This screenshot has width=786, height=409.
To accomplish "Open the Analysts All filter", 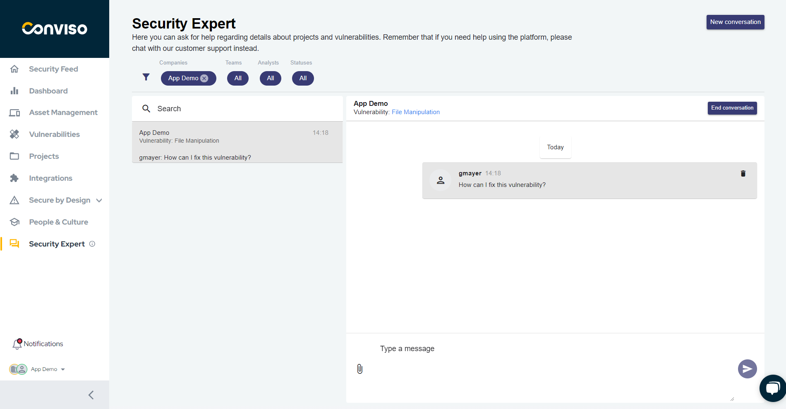I will pos(271,78).
